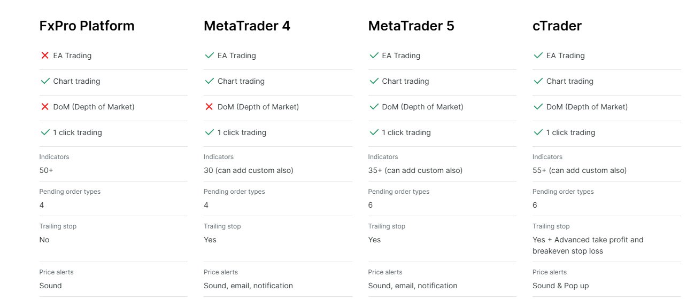Click the red cross beside MetaTrader 4 DoM

[209, 107]
